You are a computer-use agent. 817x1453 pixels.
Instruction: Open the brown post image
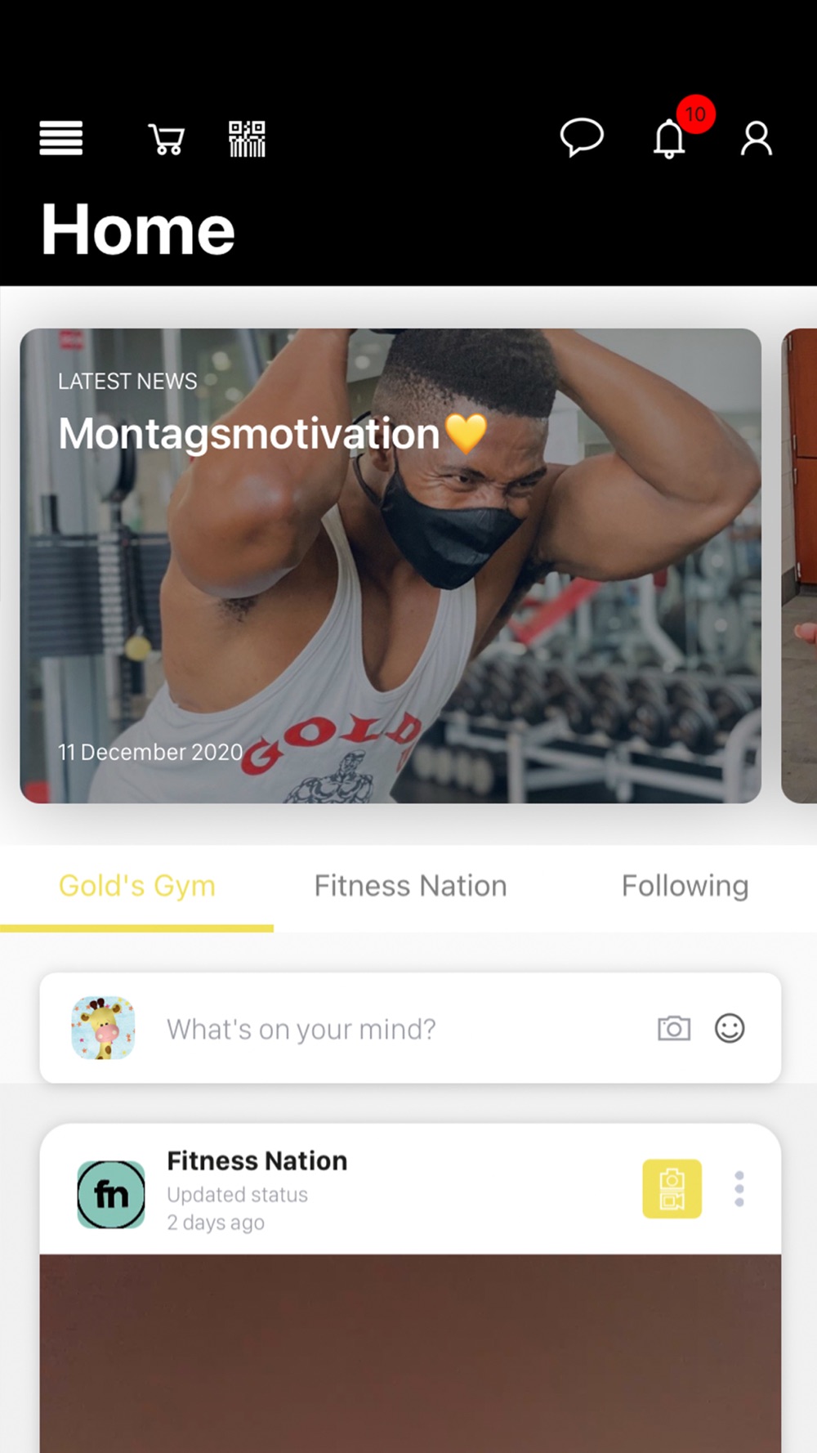tap(410, 1353)
